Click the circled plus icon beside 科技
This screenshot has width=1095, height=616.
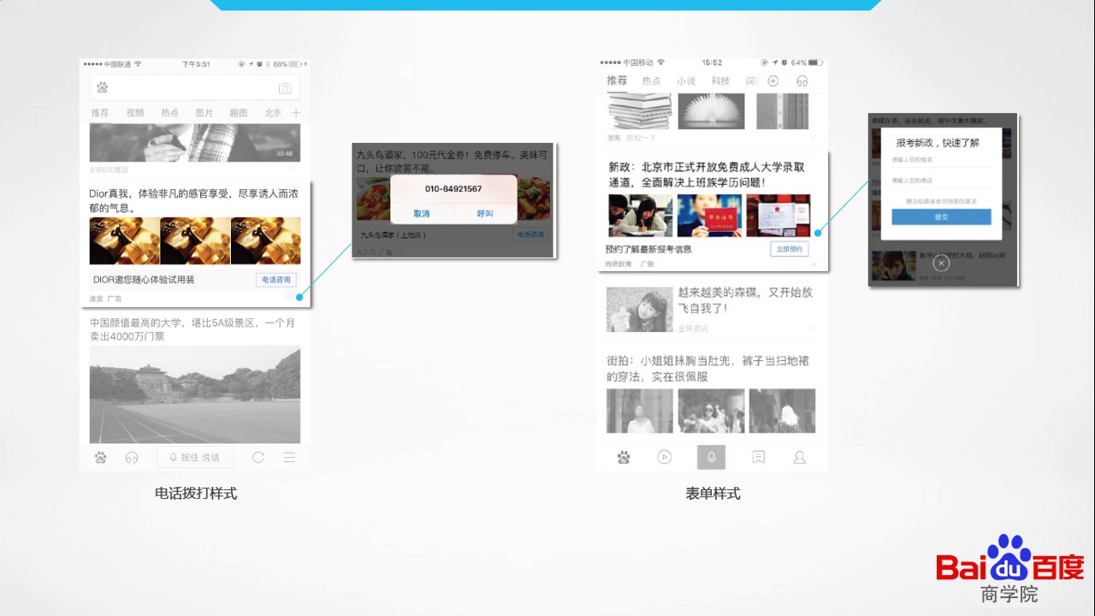(x=773, y=81)
